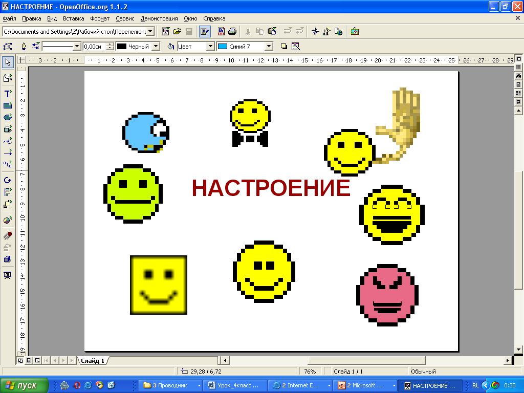Choose the Rectangle drawing tool
524x393 pixels.
pyautogui.click(x=8, y=105)
